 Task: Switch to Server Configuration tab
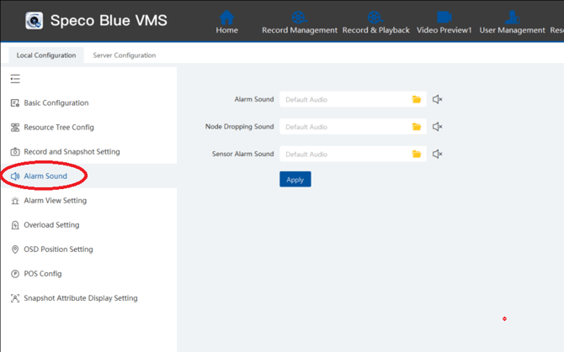coord(124,55)
